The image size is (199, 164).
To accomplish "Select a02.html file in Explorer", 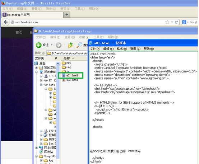I will click(x=70, y=80).
